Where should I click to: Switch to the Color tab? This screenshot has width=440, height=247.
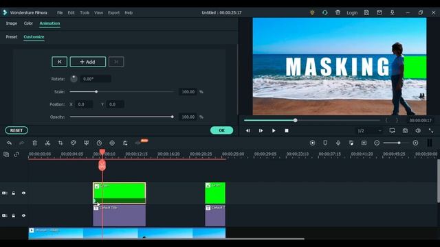(x=28, y=23)
